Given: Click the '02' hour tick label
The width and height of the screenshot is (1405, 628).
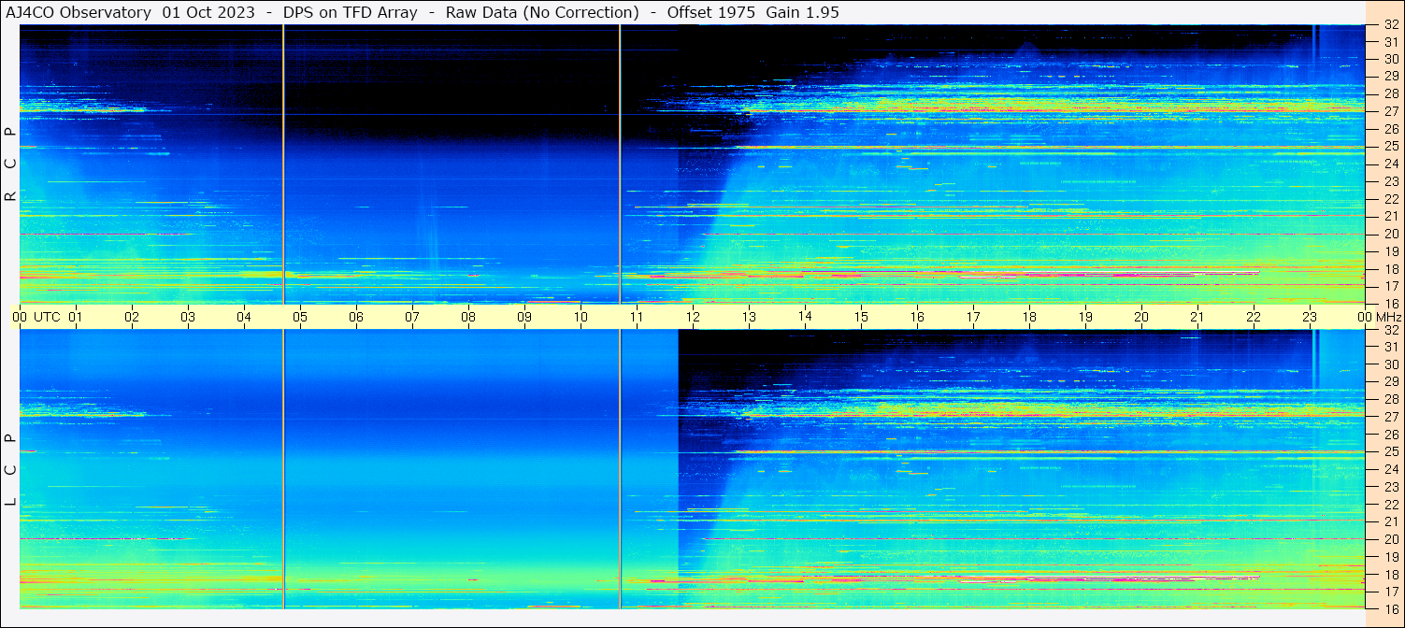Looking at the screenshot, I should point(132,317).
